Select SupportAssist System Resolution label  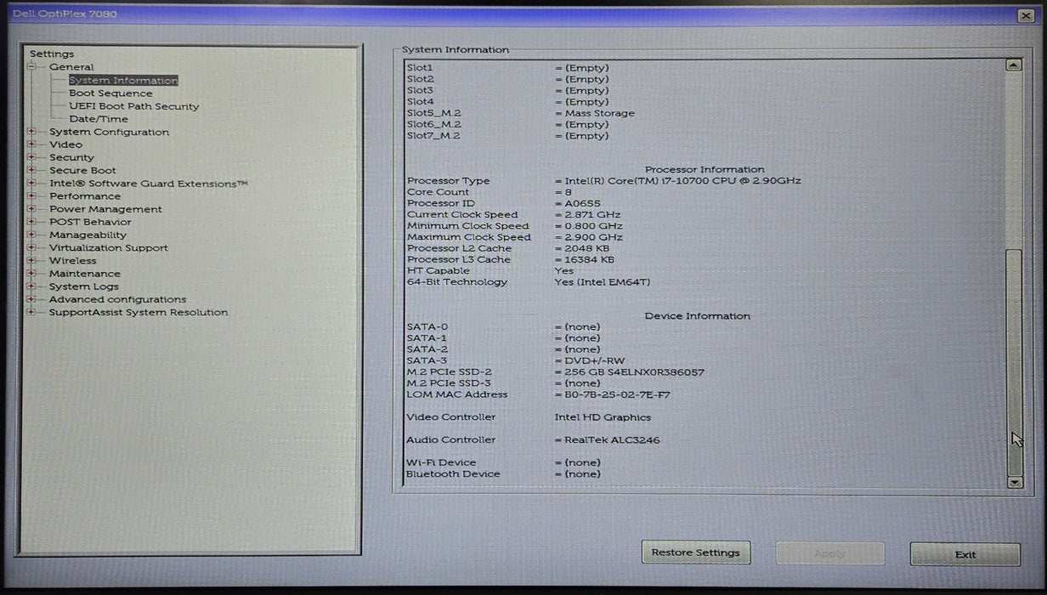coord(139,312)
